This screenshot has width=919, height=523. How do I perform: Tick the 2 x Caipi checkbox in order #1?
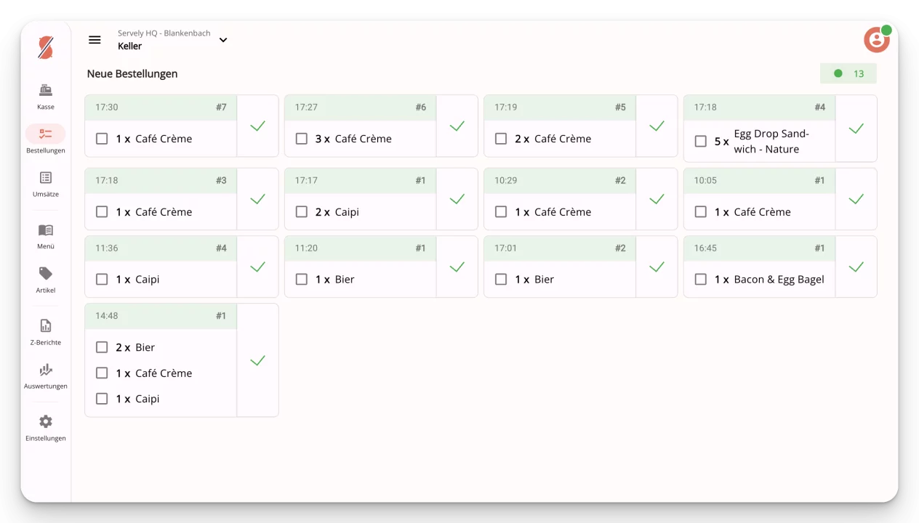coord(301,211)
